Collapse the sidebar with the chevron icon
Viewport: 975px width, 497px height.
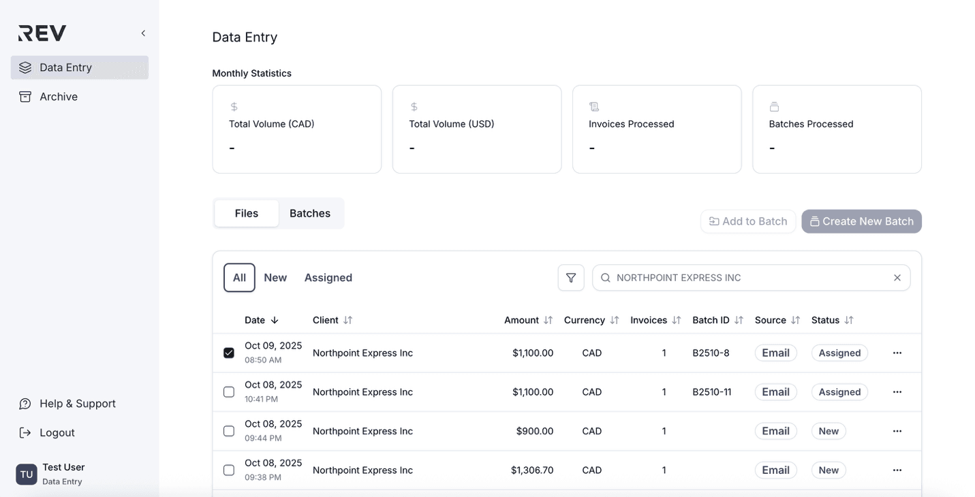(x=143, y=33)
